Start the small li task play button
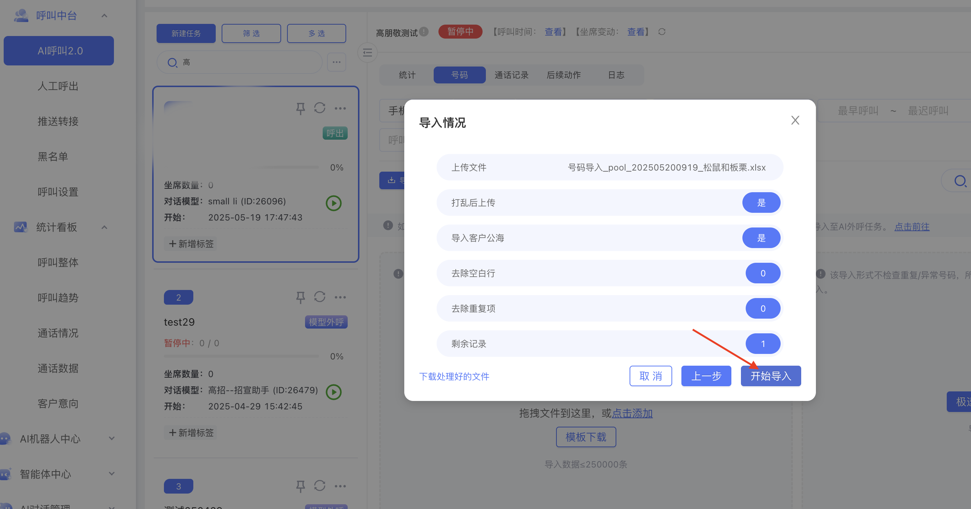971x509 pixels. pyautogui.click(x=333, y=203)
